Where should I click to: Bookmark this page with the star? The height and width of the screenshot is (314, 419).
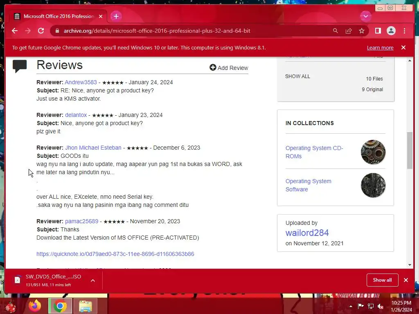[362, 31]
